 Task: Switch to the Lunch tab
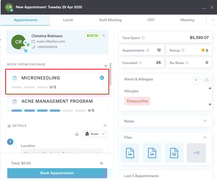click(x=68, y=20)
